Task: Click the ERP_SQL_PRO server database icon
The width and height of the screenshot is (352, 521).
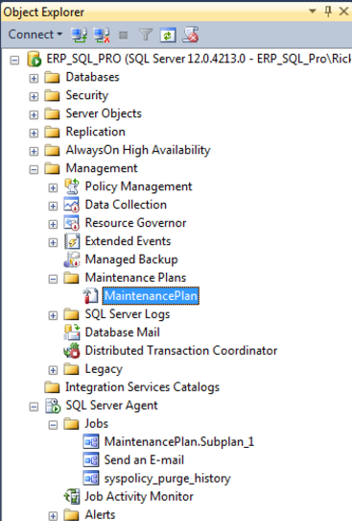Action: [x=35, y=60]
